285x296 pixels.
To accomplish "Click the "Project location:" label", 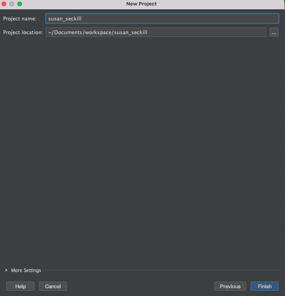I will tap(23, 32).
